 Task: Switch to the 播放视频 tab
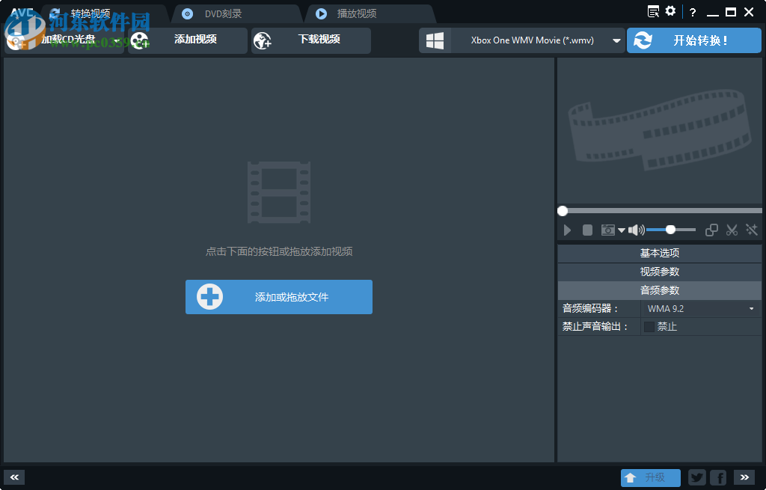(359, 13)
